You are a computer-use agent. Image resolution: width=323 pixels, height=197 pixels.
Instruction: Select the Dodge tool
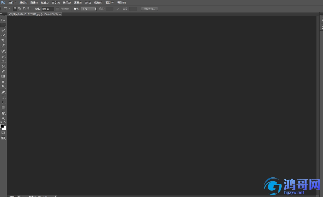(3, 87)
